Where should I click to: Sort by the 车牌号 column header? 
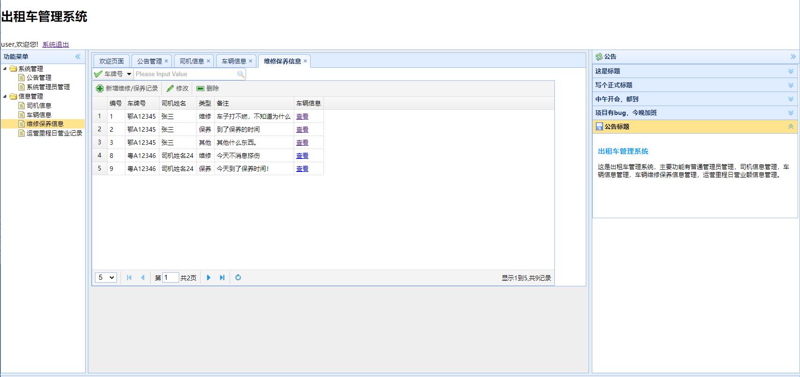[x=142, y=103]
